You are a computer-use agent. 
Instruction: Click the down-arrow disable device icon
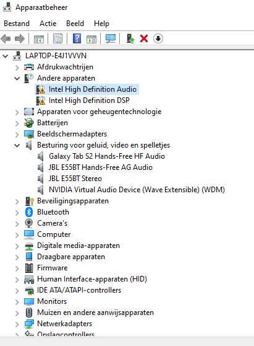coord(158,39)
